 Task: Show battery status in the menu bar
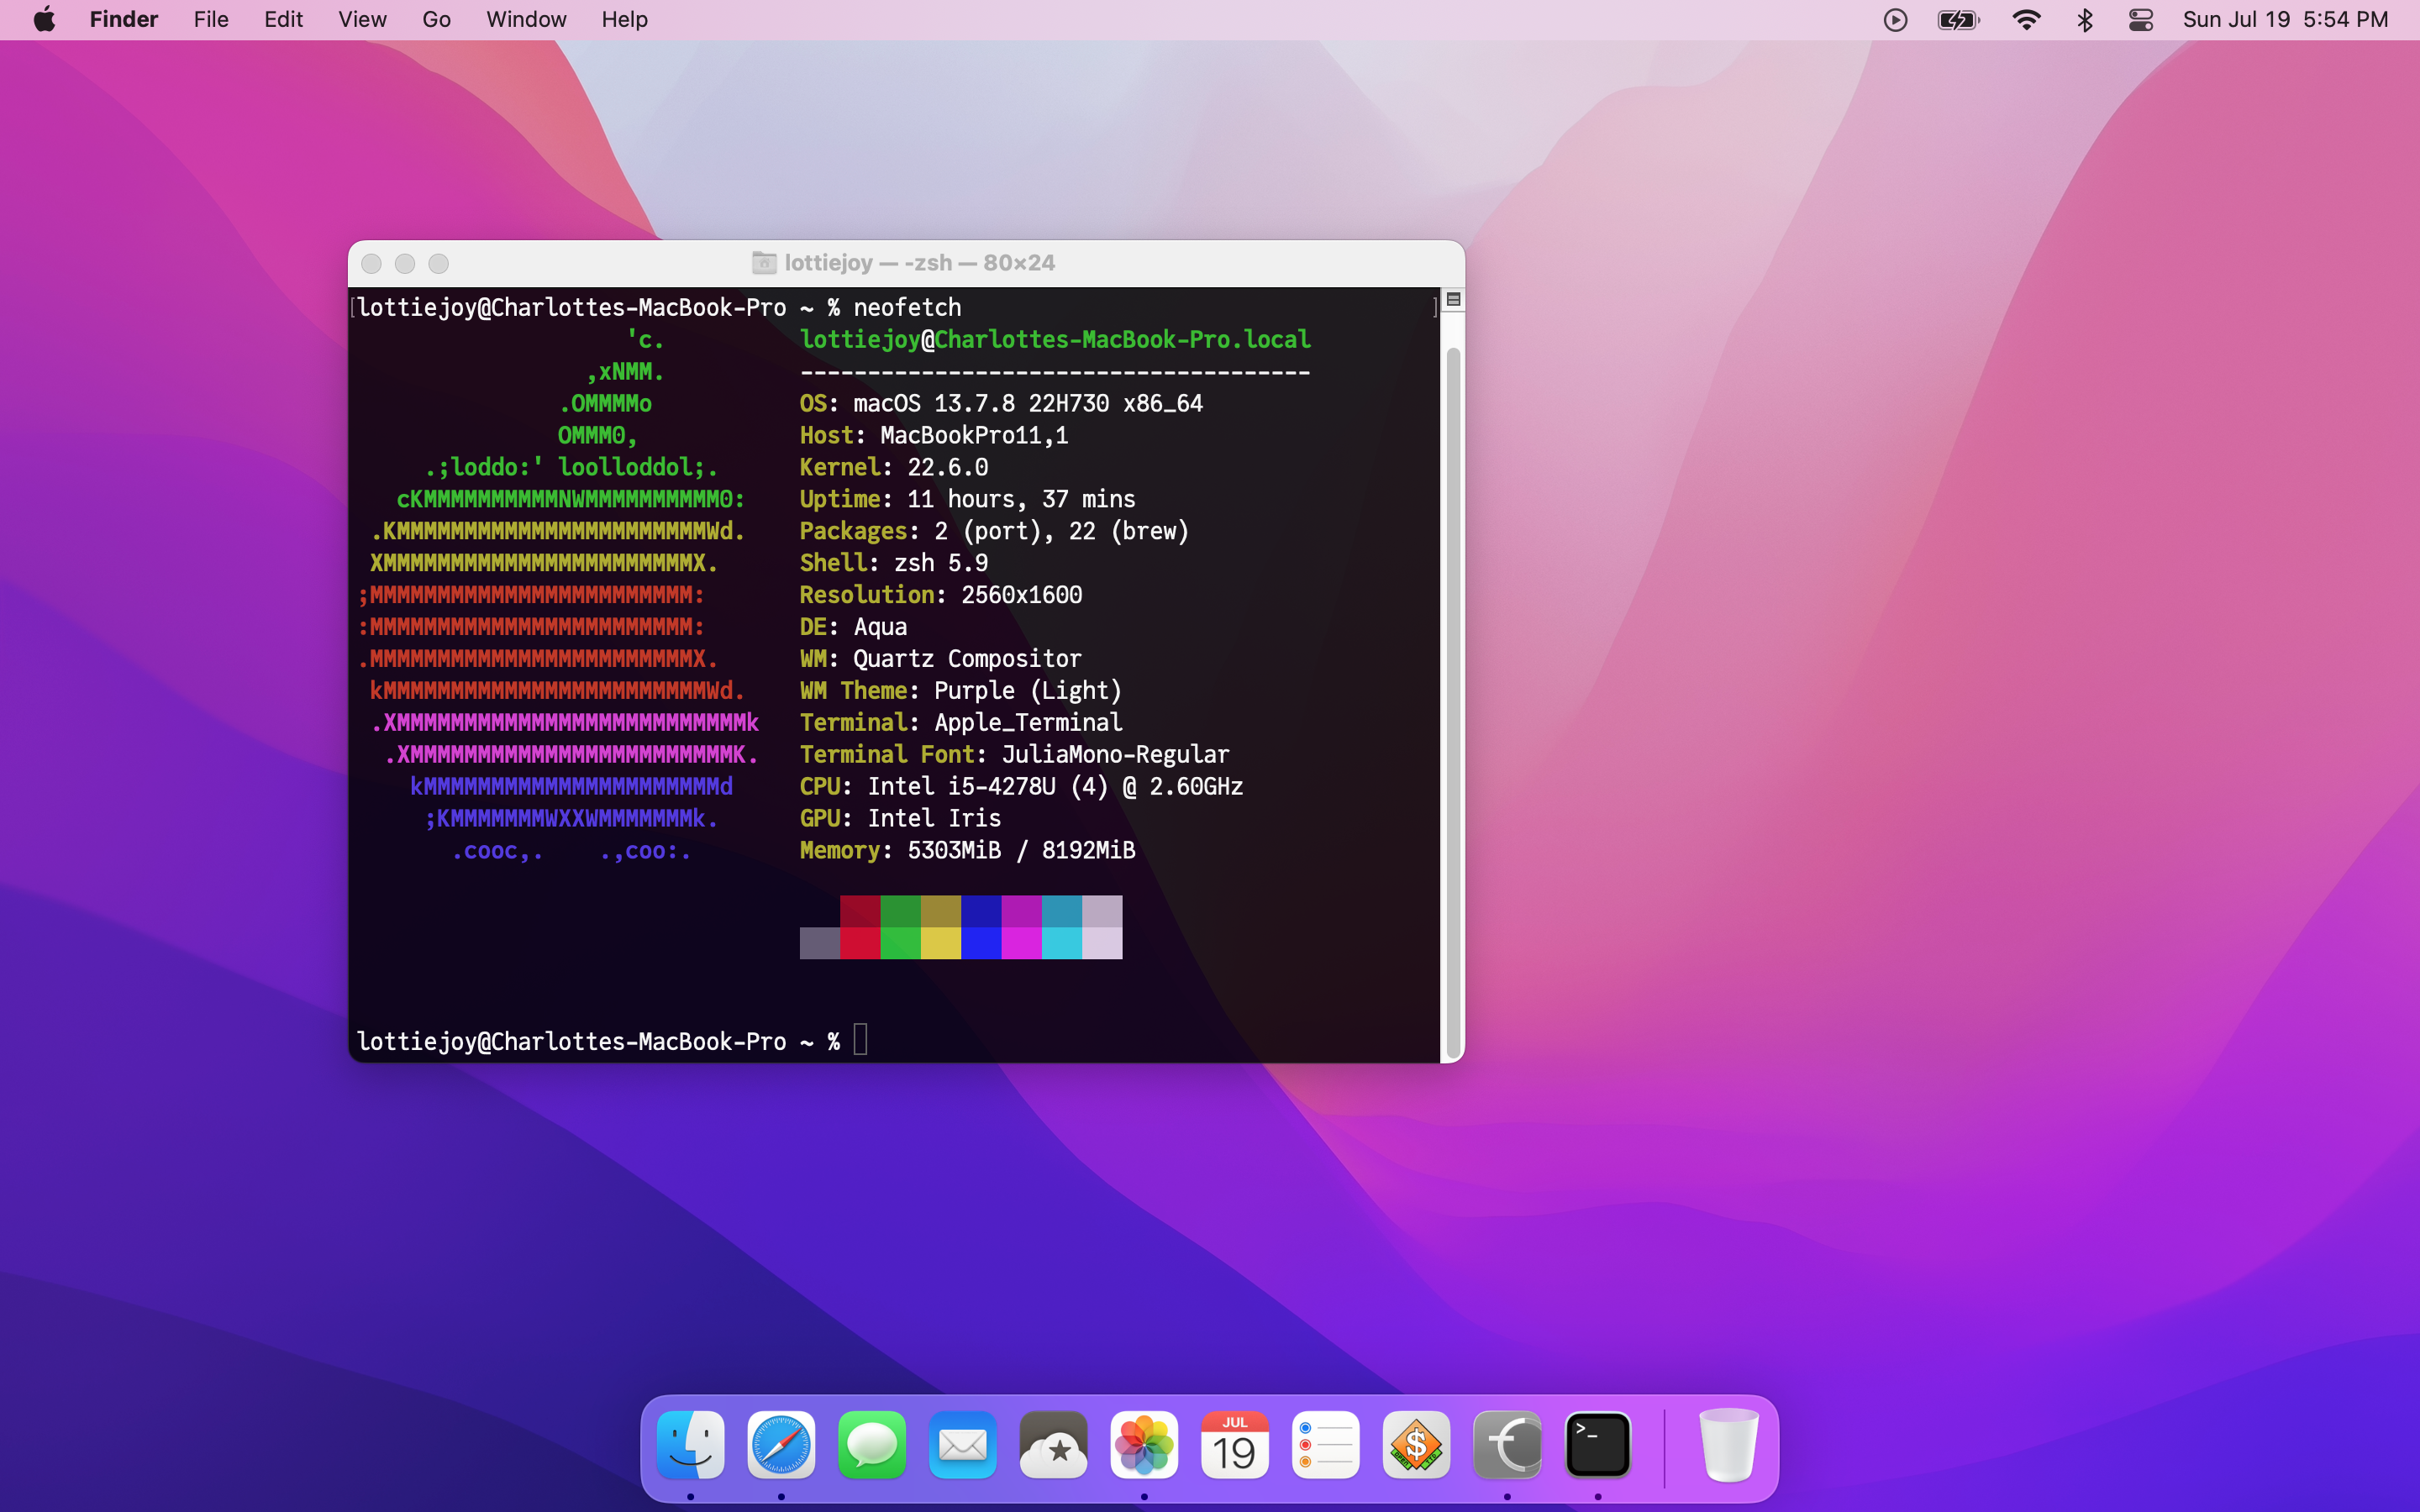[x=1958, y=20]
